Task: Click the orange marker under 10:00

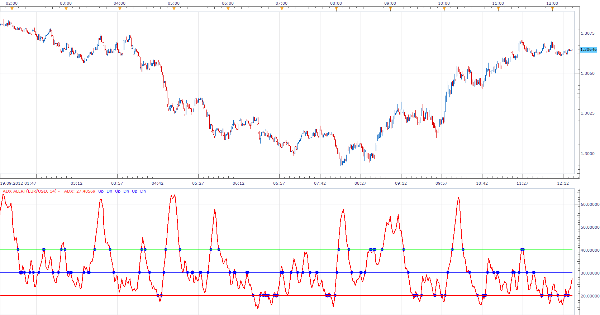Action: pyautogui.click(x=444, y=9)
